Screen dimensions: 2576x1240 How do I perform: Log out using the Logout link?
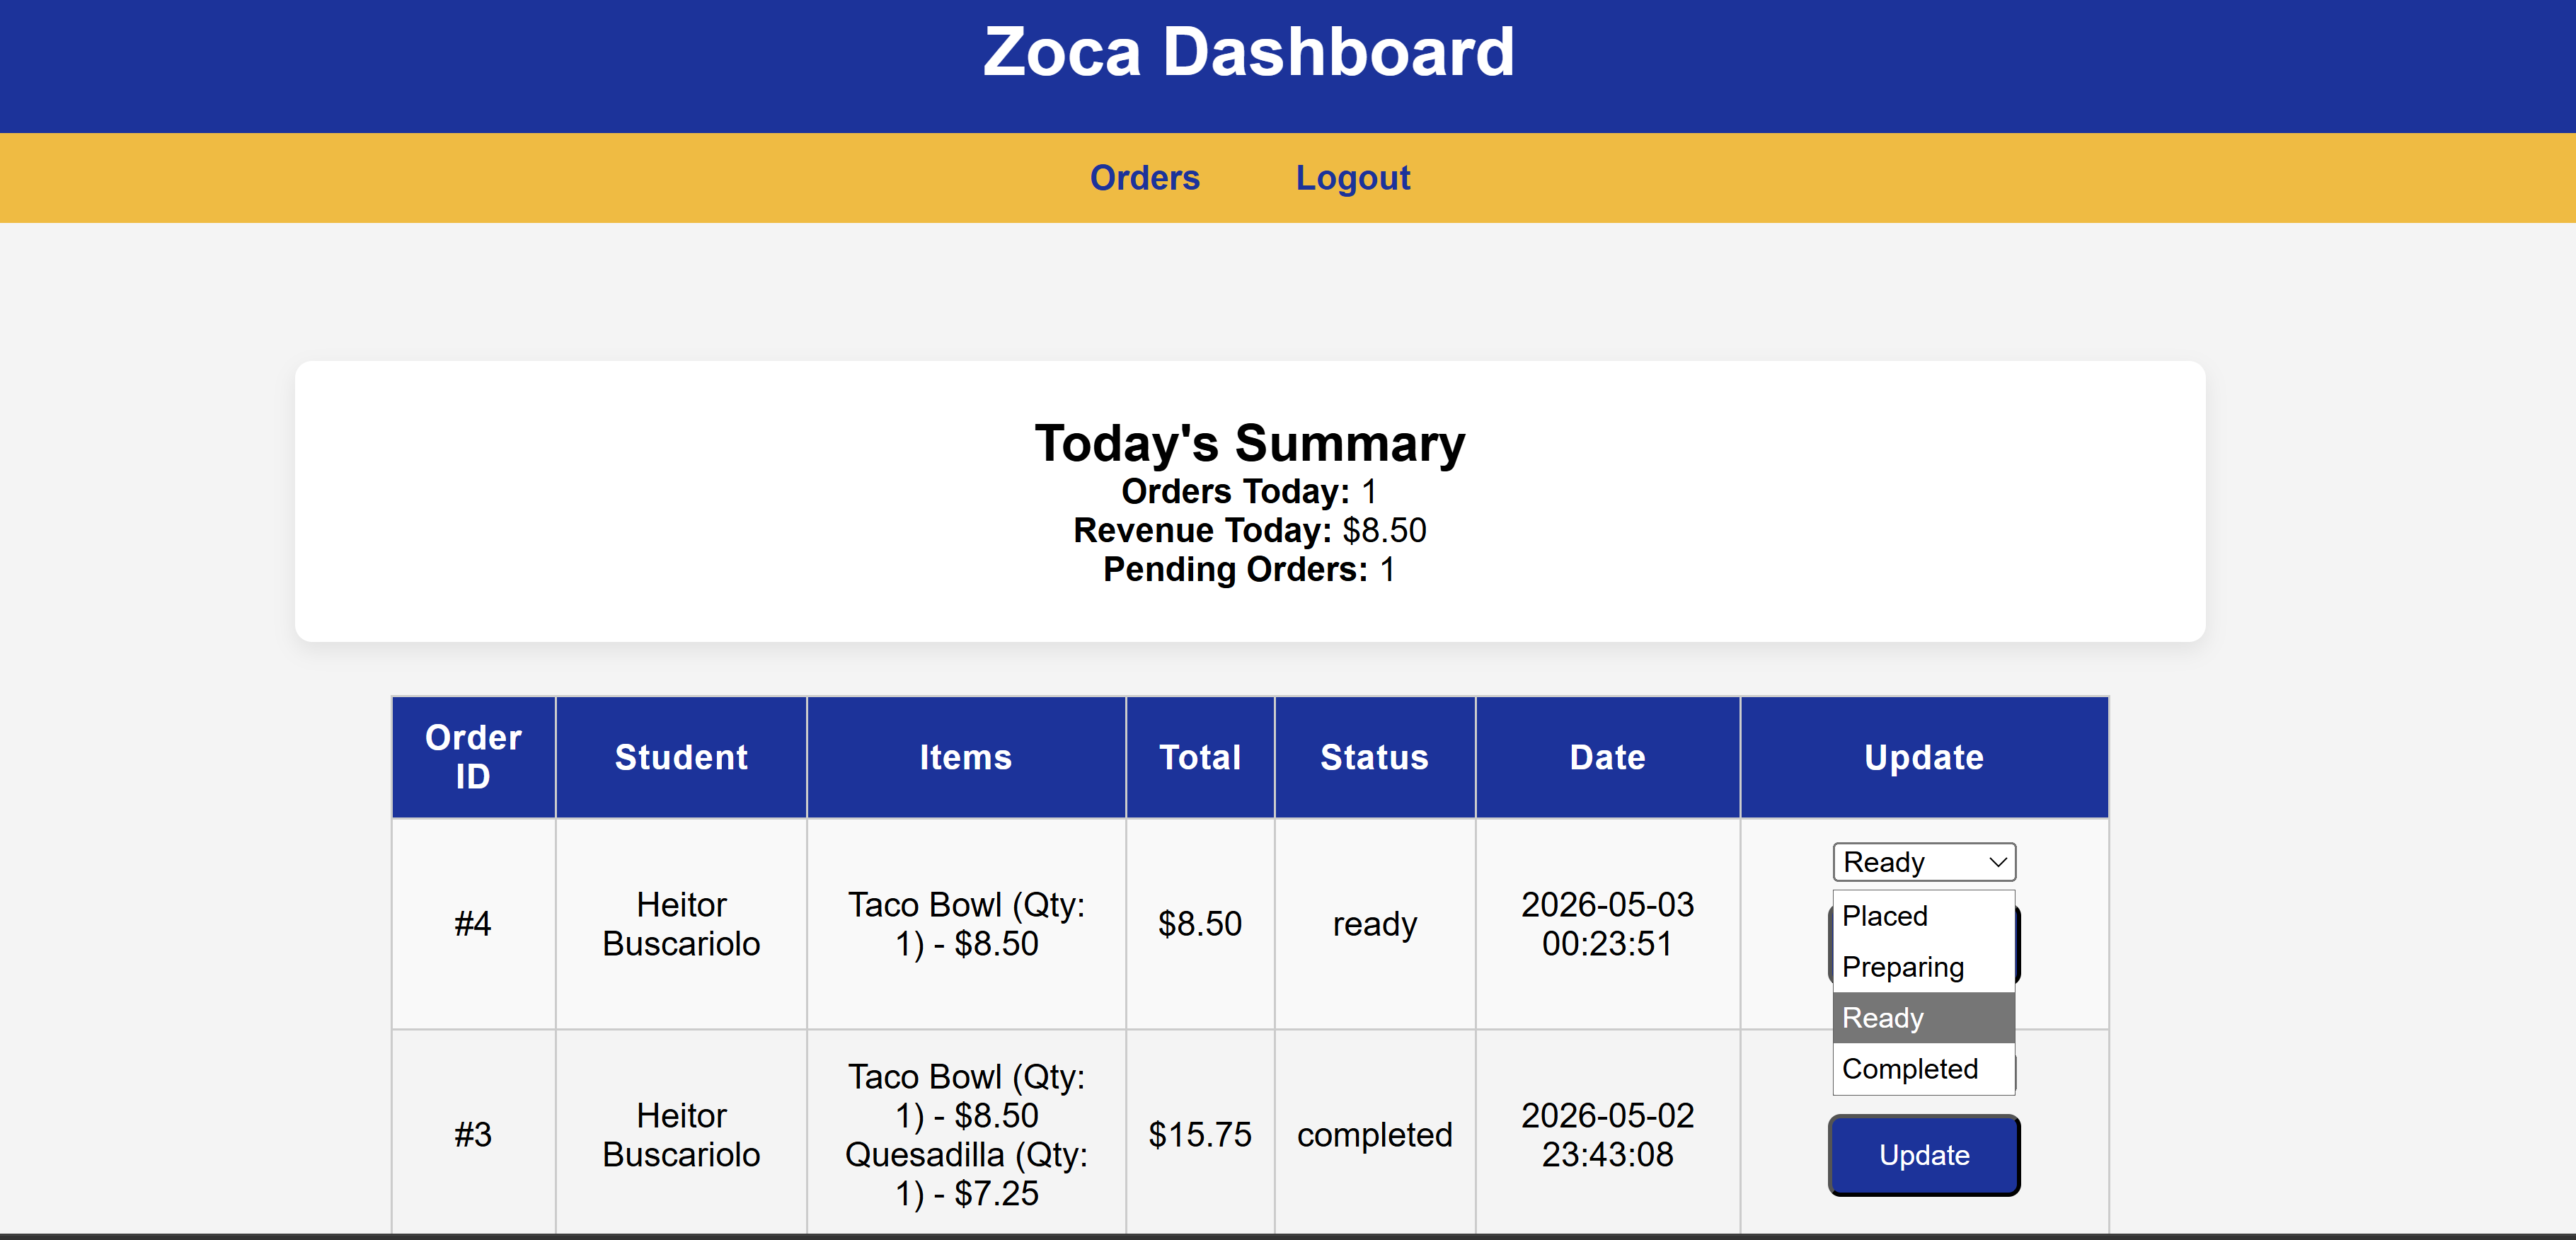coord(1352,177)
